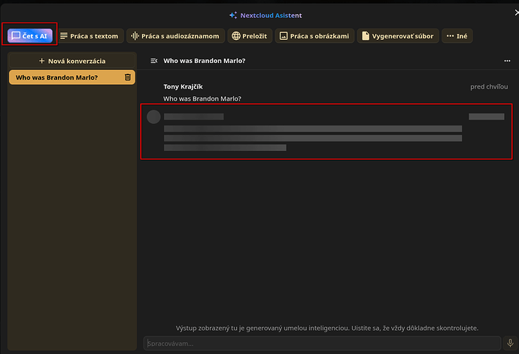Click the AI-generated output disclaimer text
The height and width of the screenshot is (354, 519).
tap(326, 328)
